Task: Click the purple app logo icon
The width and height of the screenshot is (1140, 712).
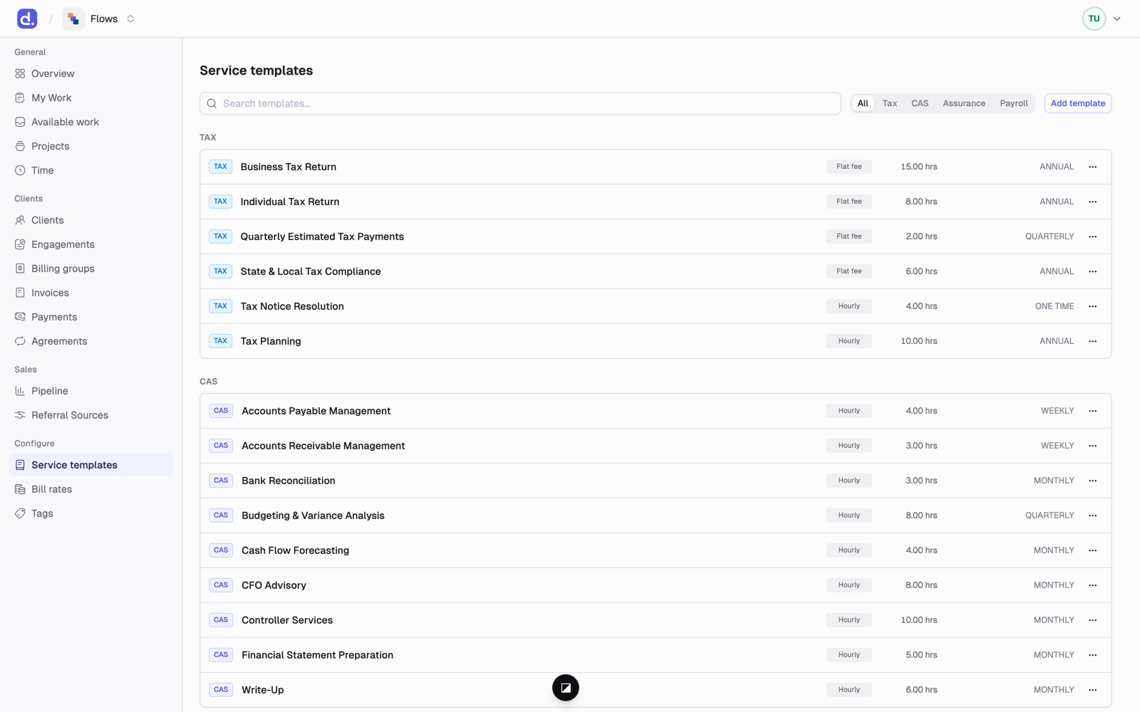Action: [x=27, y=19]
